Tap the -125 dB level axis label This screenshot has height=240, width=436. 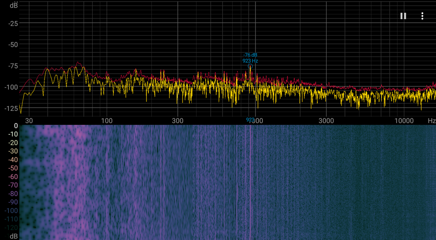click(x=11, y=108)
